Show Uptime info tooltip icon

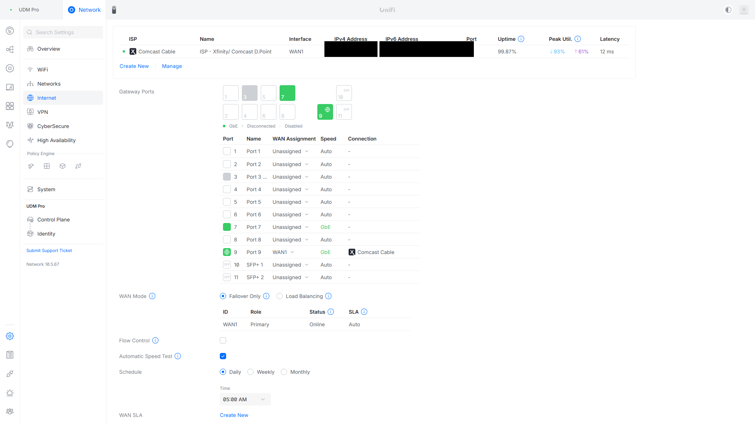pos(521,39)
